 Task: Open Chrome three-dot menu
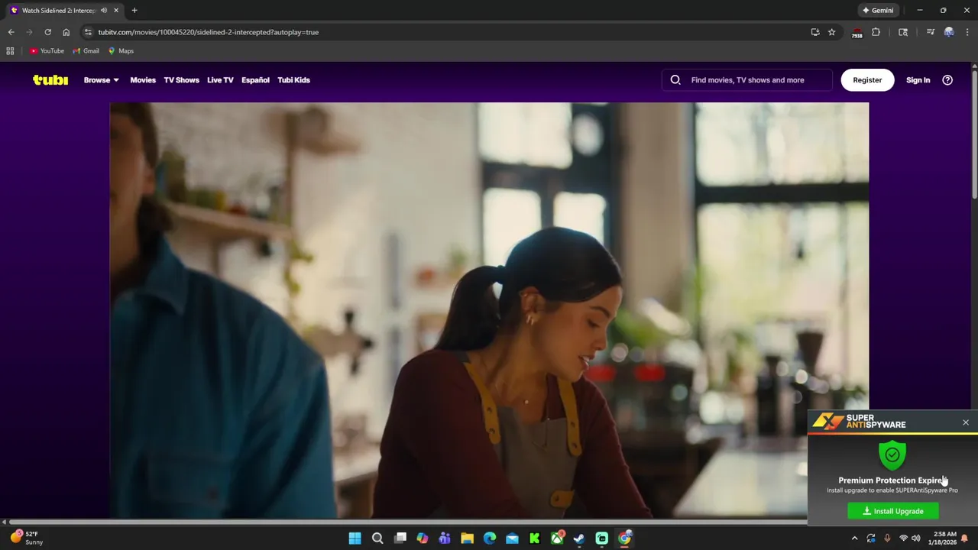pos(967,32)
